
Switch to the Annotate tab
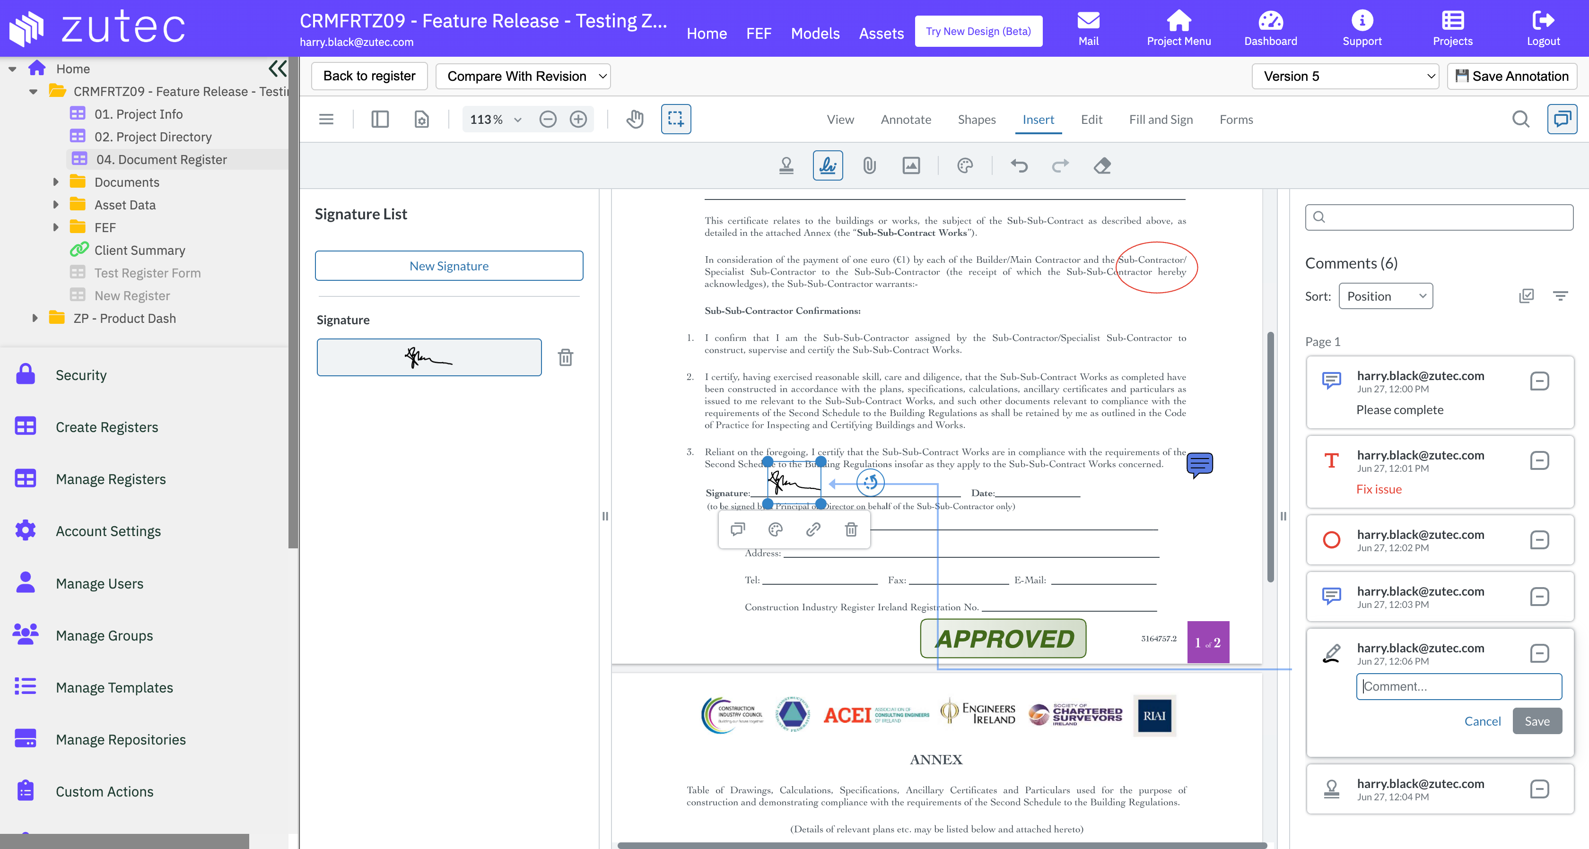tap(906, 119)
